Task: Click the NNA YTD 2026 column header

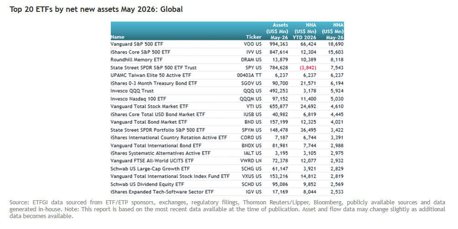Action: 305,31
